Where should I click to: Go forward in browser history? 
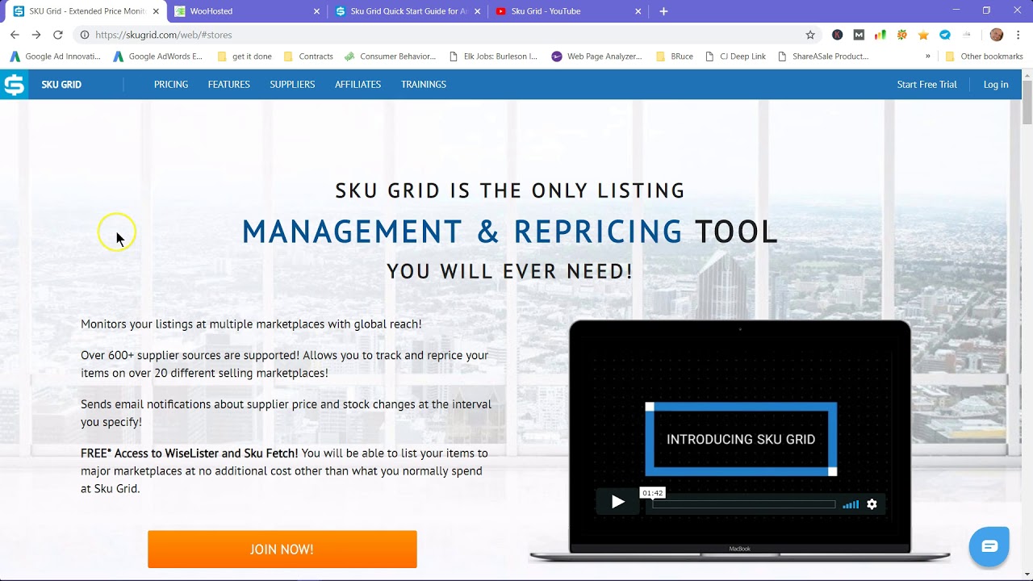[36, 35]
